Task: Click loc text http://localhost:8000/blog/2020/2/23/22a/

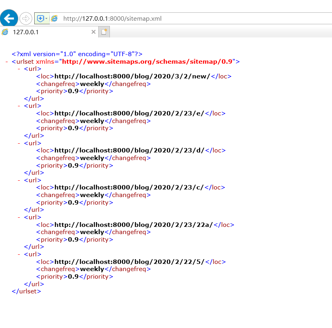Action: point(134,225)
